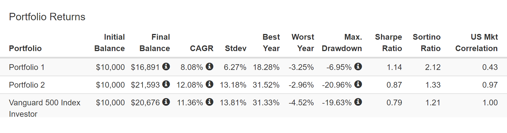Click info icon next to Vanguard CAGR 11.36%

pyautogui.click(x=209, y=102)
